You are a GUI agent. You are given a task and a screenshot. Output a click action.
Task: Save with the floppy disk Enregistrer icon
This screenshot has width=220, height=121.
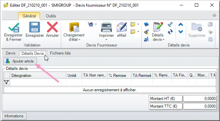coord(35,27)
